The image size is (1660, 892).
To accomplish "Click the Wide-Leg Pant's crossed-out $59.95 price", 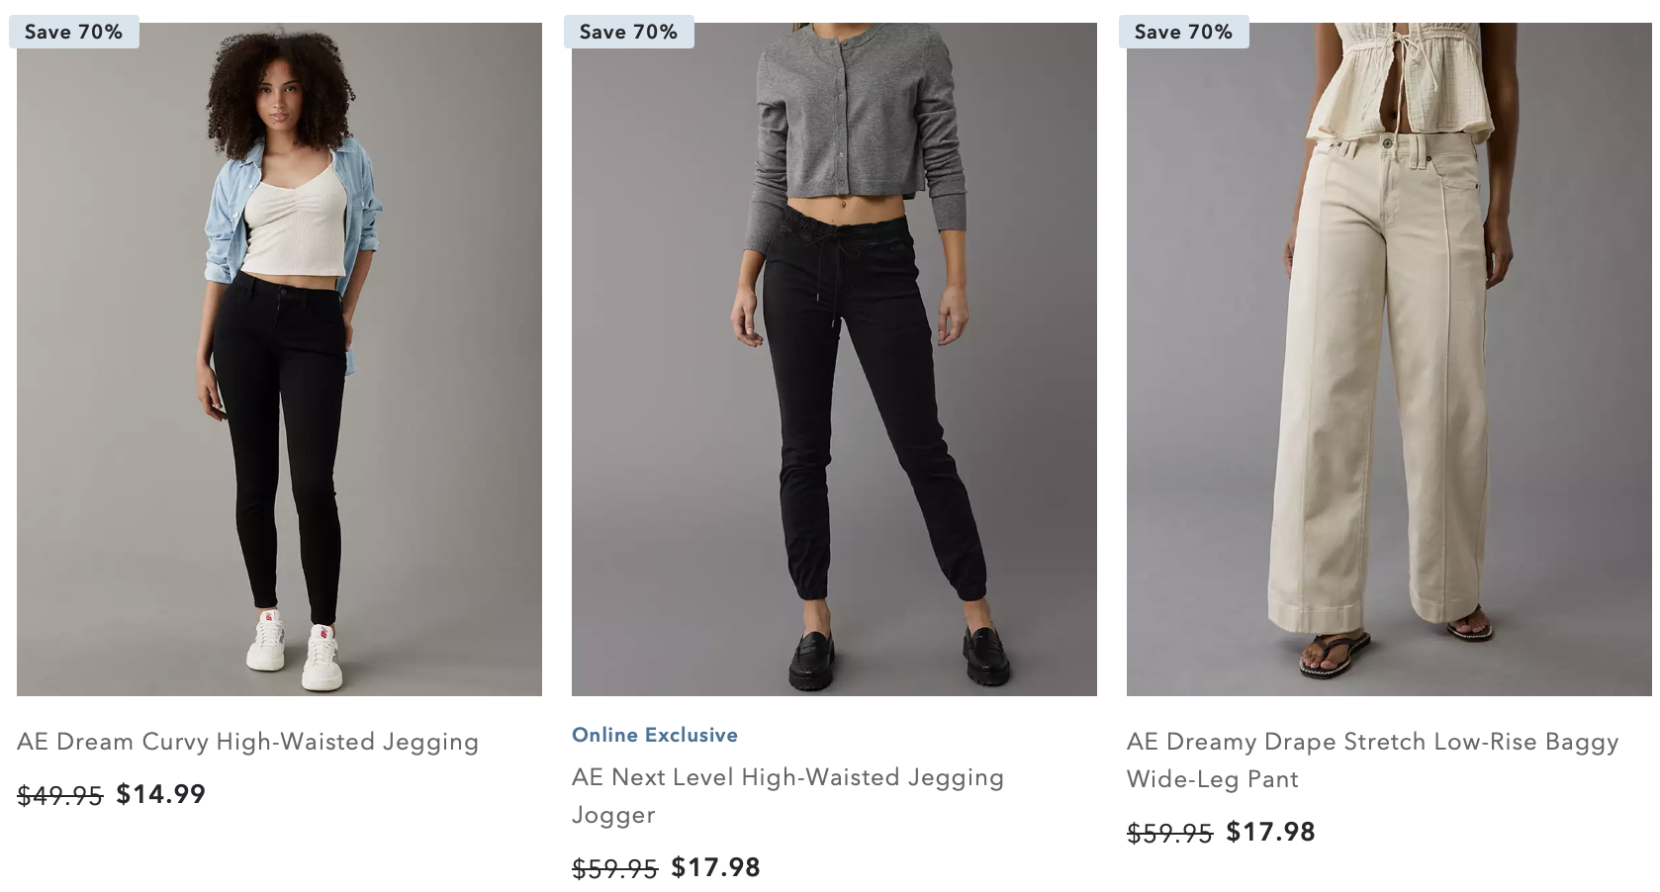I will click(1170, 833).
